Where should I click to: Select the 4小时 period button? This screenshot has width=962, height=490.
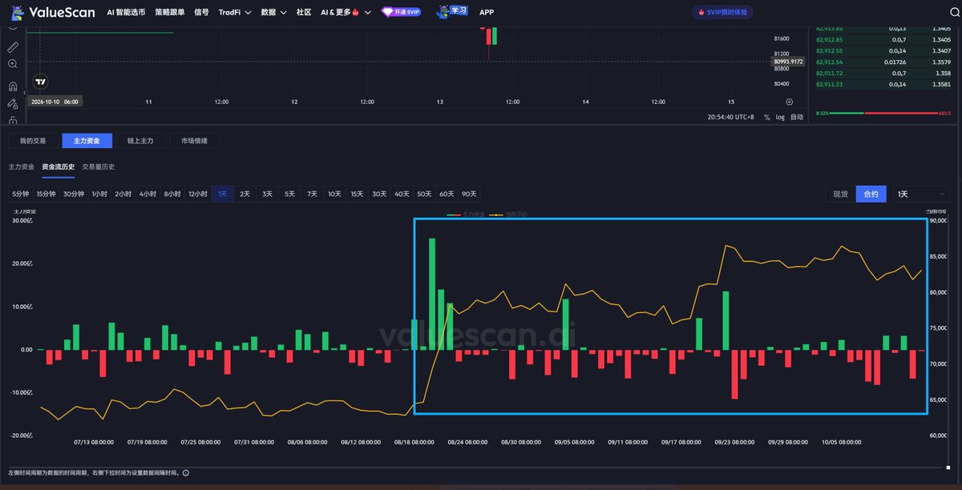click(x=148, y=194)
